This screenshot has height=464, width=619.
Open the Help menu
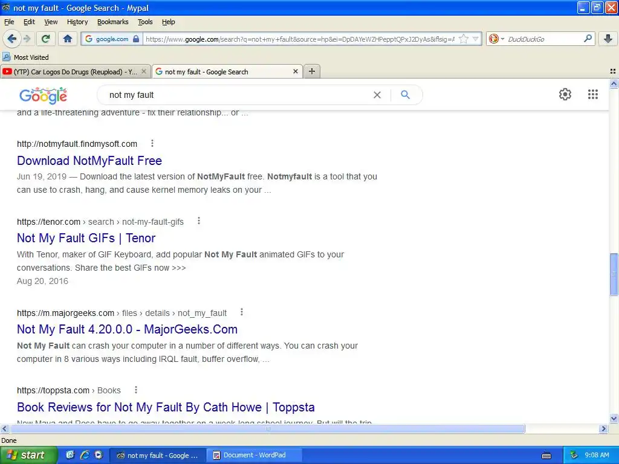169,22
